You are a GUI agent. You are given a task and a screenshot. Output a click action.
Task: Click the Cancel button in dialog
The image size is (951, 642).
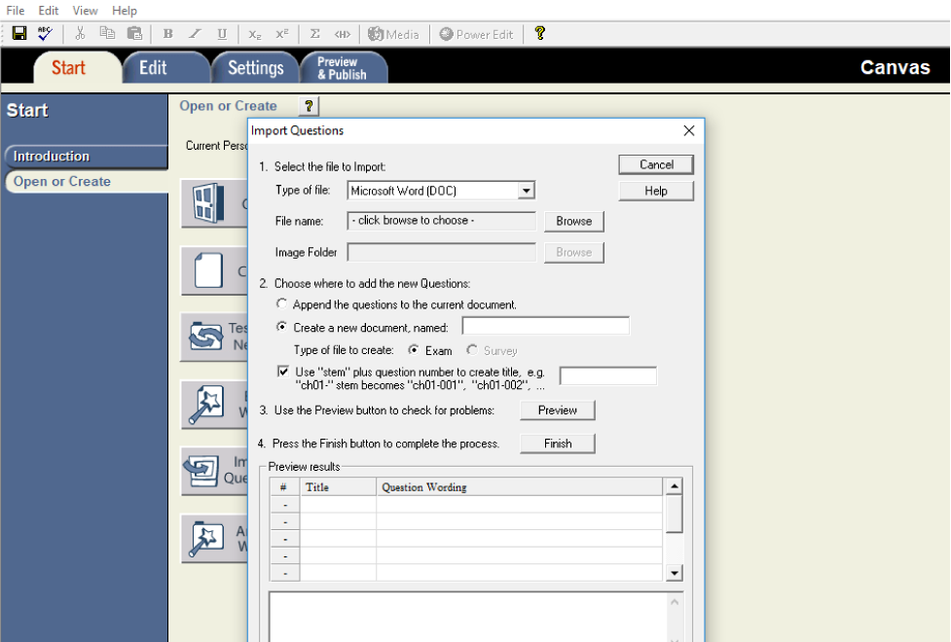coord(656,165)
